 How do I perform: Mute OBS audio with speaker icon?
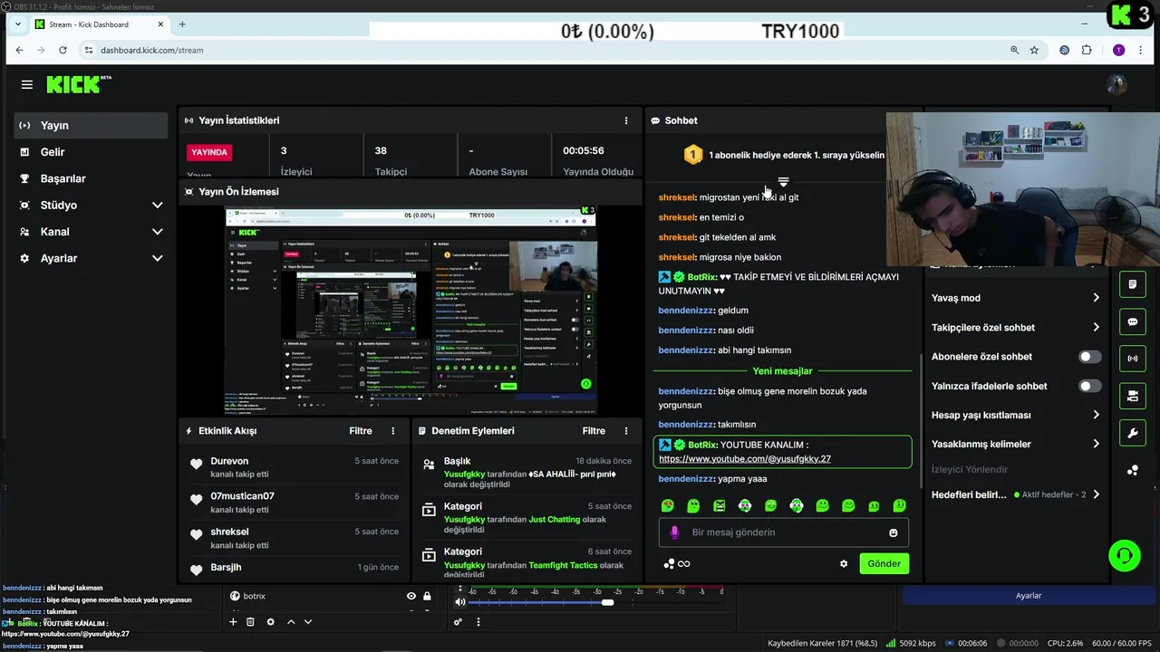pos(459,601)
